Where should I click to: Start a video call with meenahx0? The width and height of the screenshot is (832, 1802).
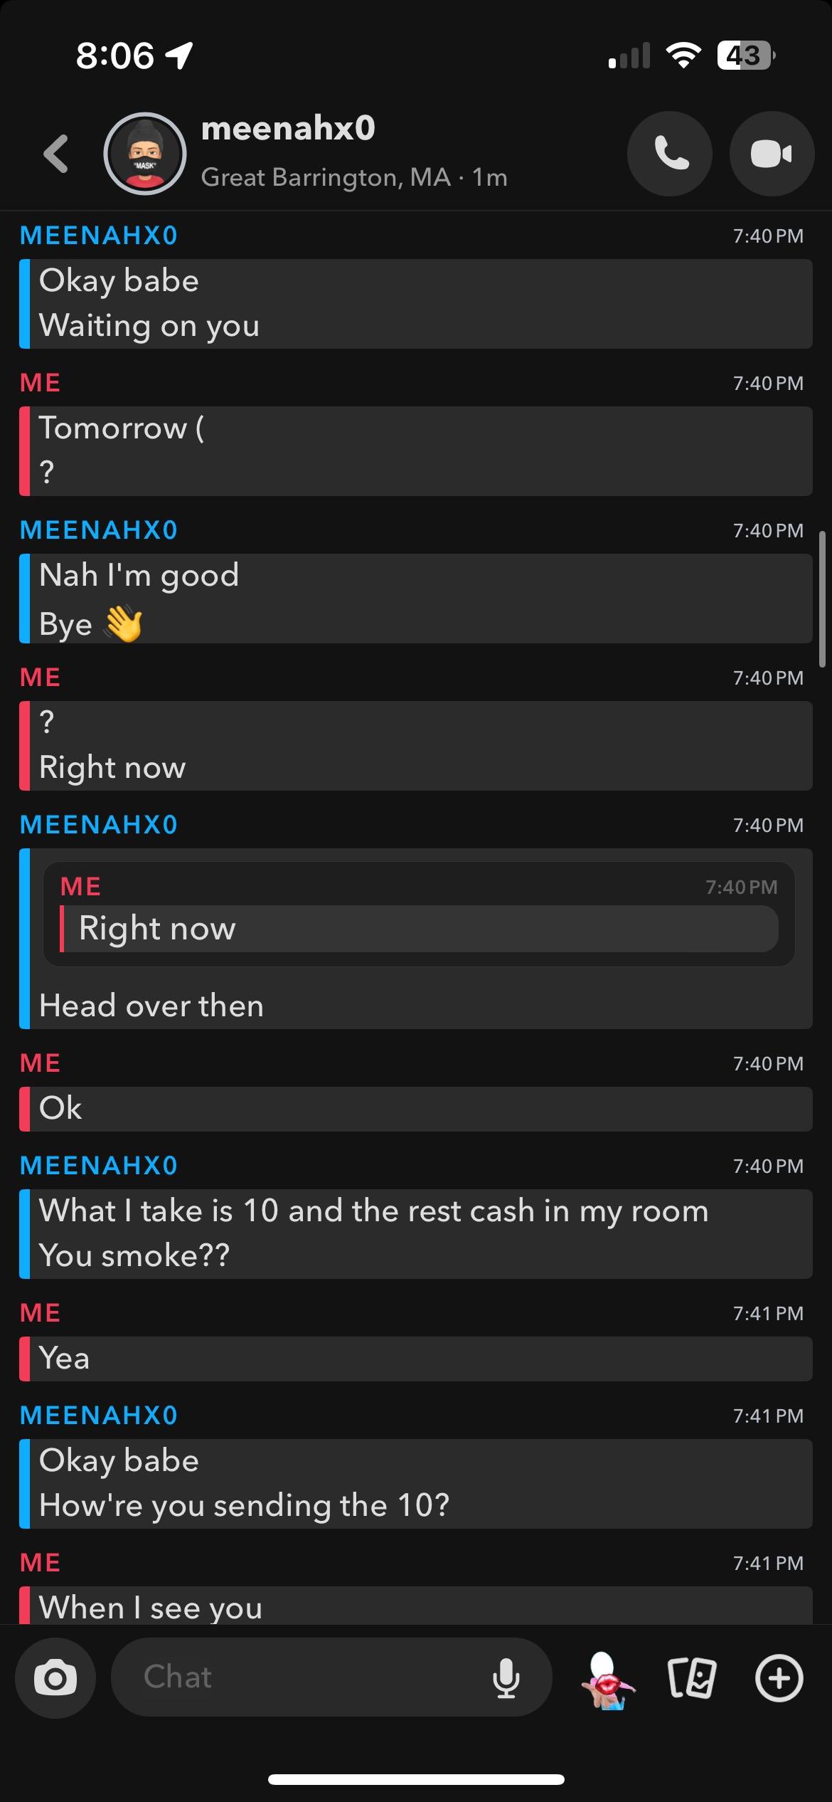[772, 154]
